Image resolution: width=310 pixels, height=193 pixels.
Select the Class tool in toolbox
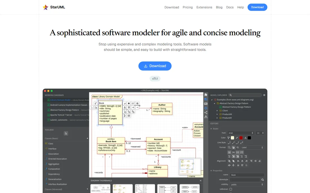(49, 144)
